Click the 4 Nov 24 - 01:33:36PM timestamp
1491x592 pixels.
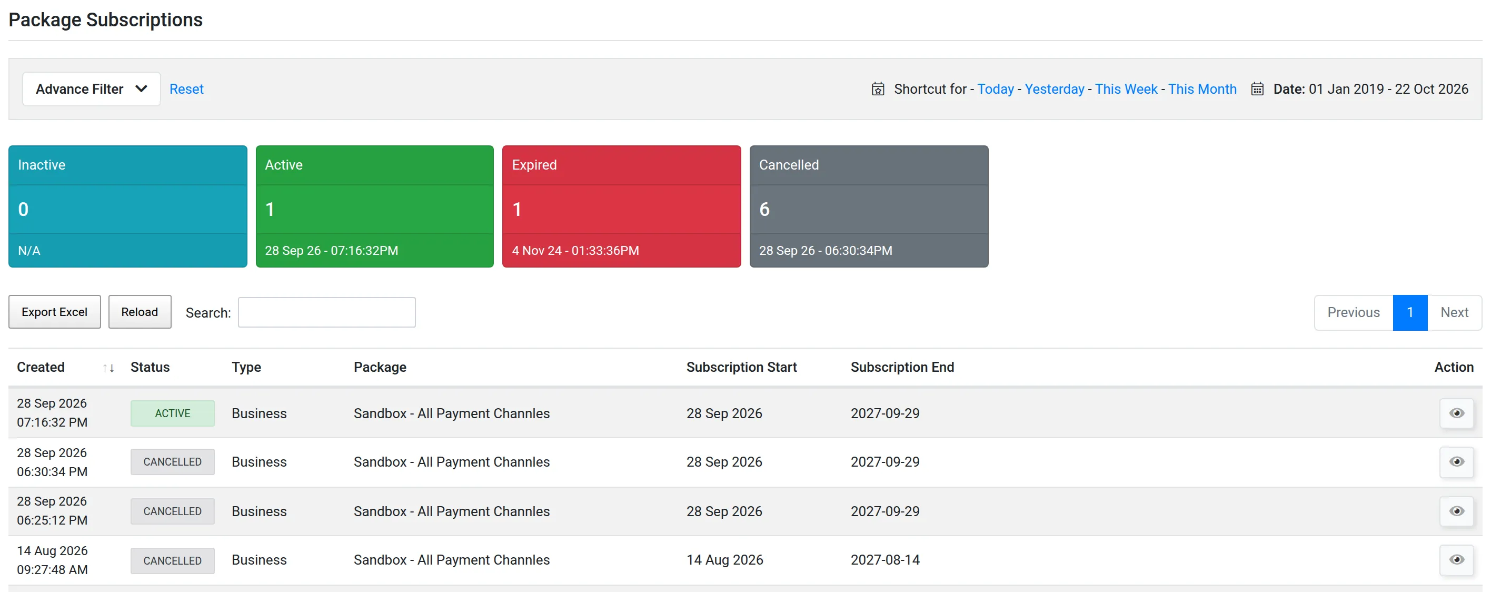click(x=575, y=250)
